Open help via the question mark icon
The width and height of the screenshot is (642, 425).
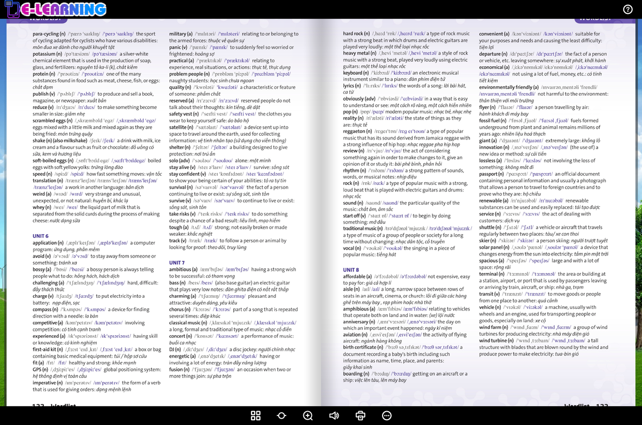pyautogui.click(x=628, y=9)
